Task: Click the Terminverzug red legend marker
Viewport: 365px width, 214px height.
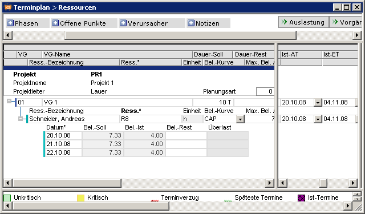Action: (x=155, y=200)
